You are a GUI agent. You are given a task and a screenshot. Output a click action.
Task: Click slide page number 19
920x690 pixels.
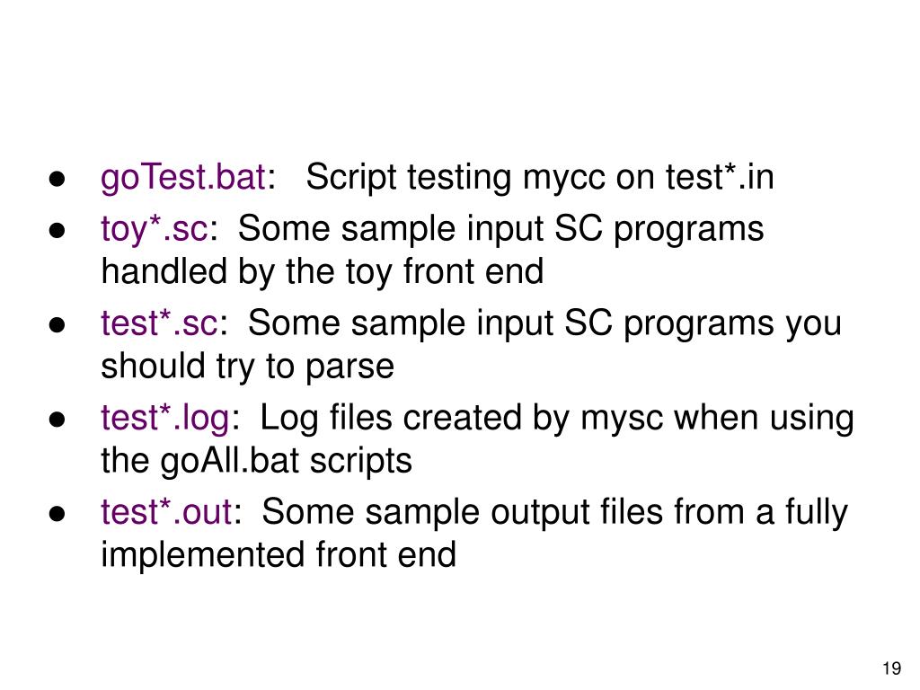click(x=892, y=668)
